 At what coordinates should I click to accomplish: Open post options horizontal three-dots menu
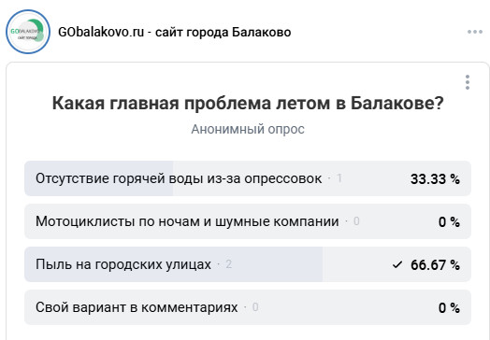click(475, 32)
